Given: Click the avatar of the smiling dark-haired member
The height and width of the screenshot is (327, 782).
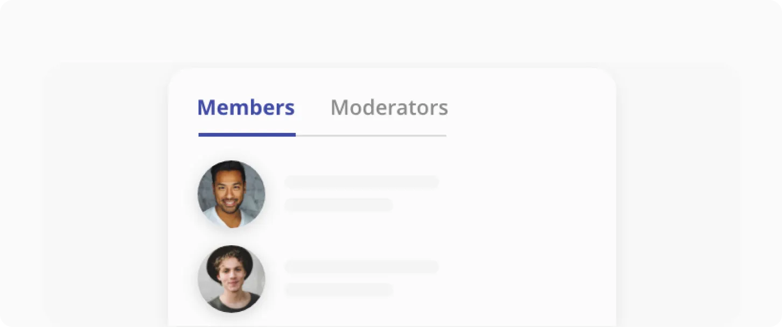Looking at the screenshot, I should [x=231, y=193].
